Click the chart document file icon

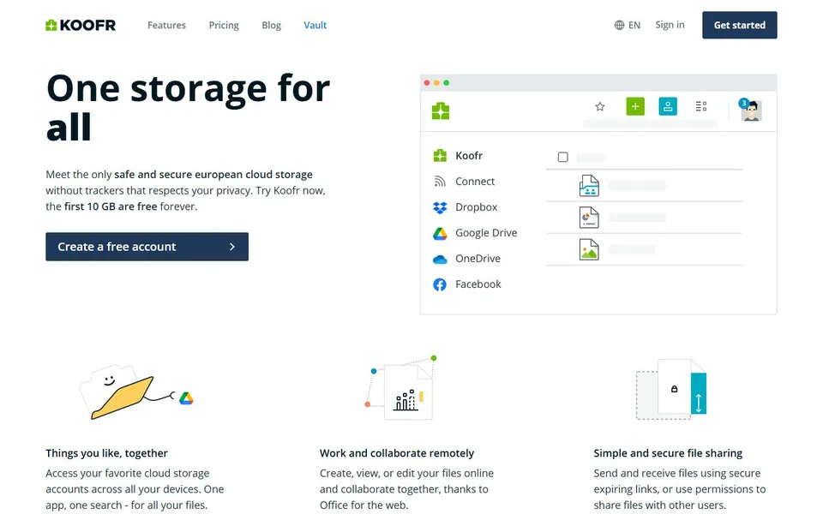tap(589, 217)
